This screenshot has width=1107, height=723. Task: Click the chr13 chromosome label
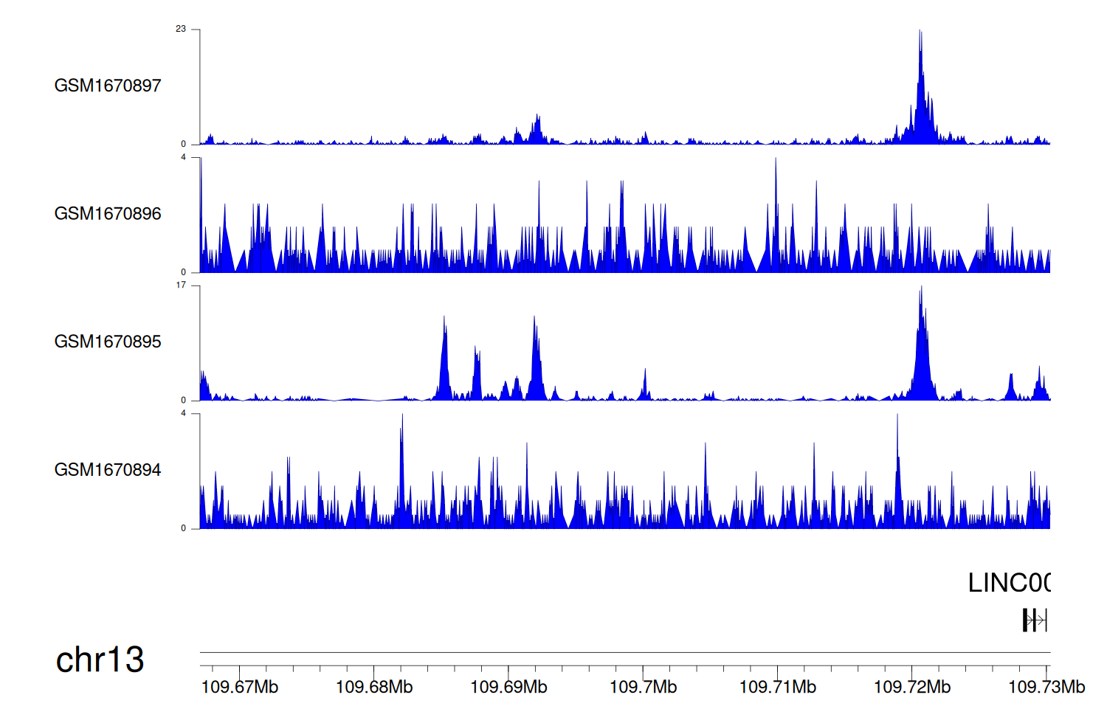[x=100, y=660]
